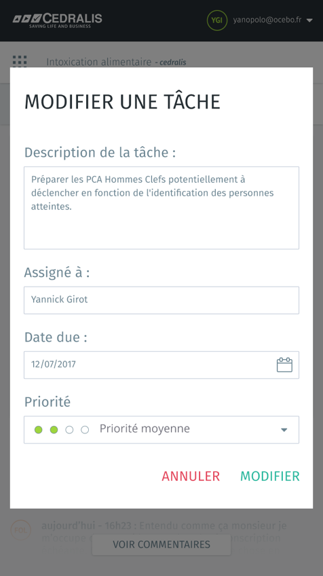Click the YGI user avatar circle

[217, 20]
